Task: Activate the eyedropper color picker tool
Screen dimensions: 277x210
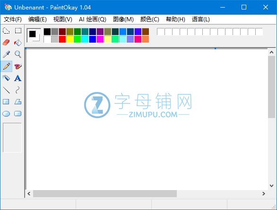Action: pos(6,55)
